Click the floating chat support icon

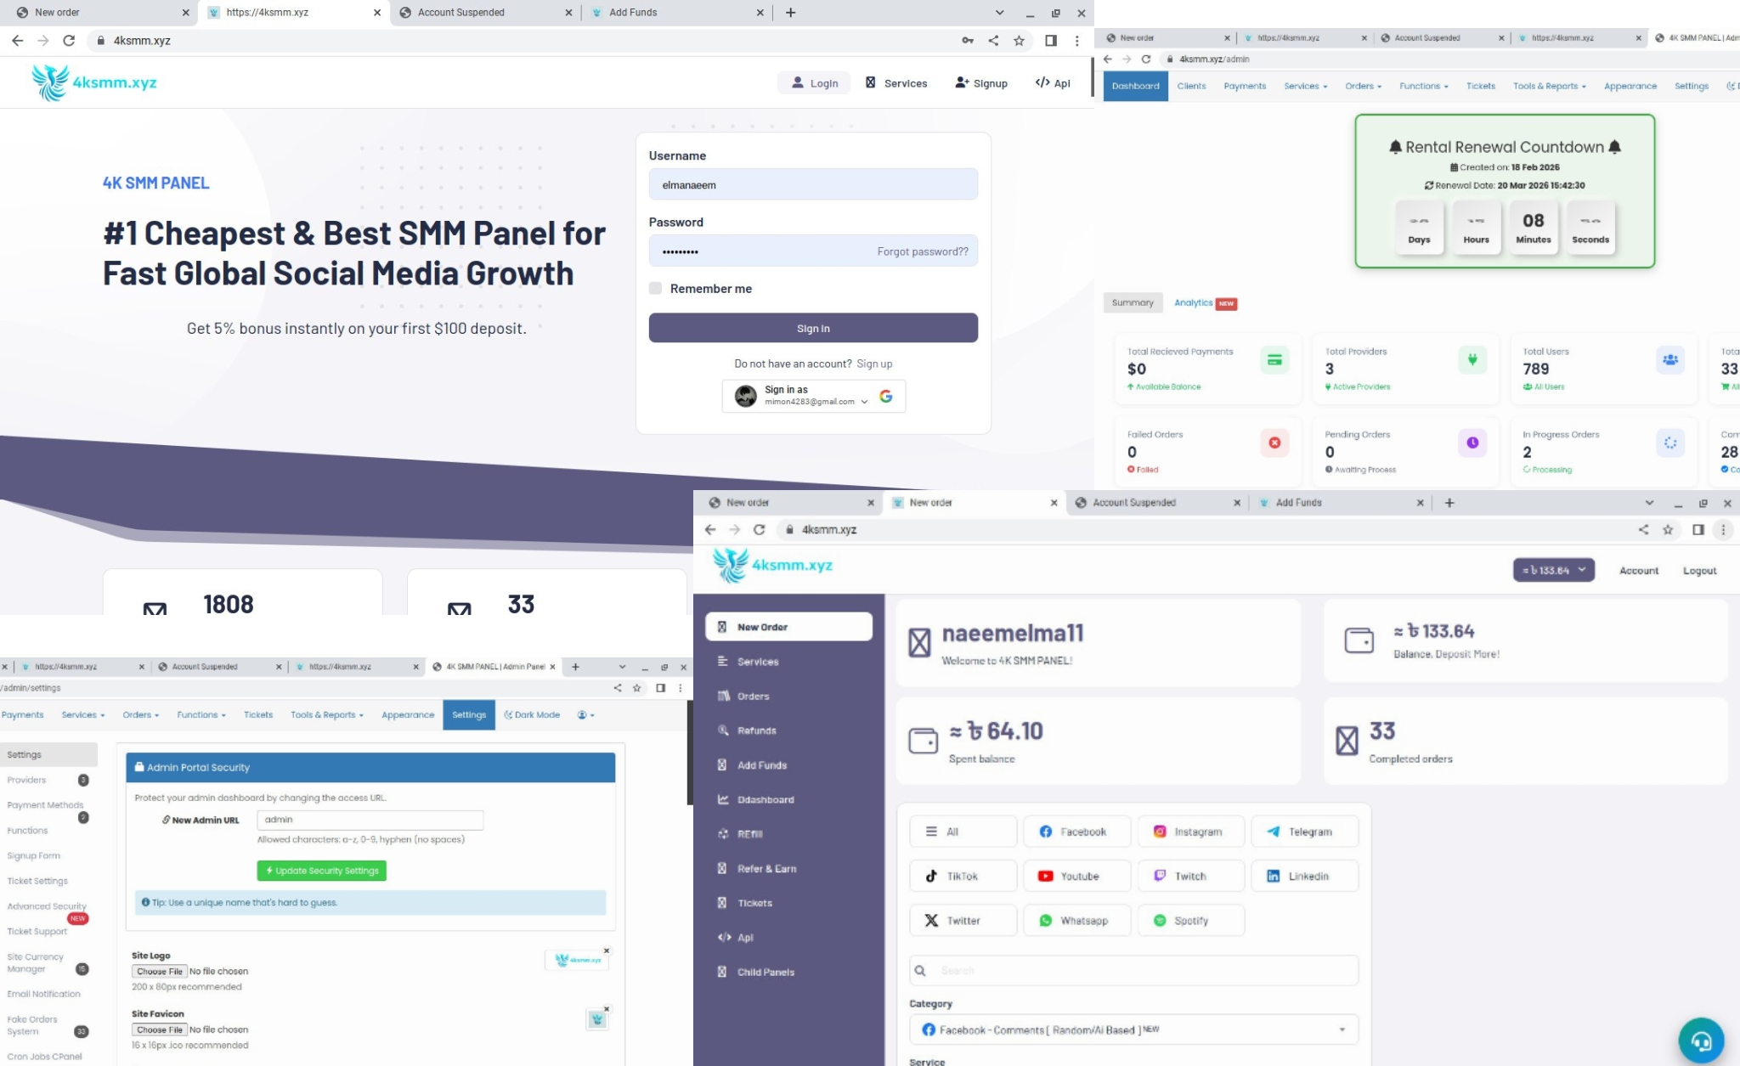[x=1702, y=1041]
